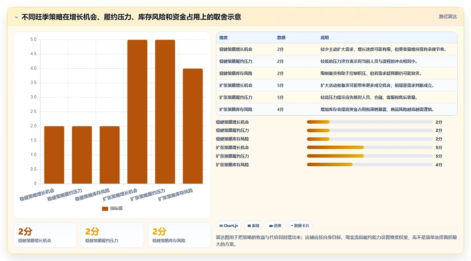Click the 扩张策略库存风险 label in progress list

pyautogui.click(x=232, y=165)
